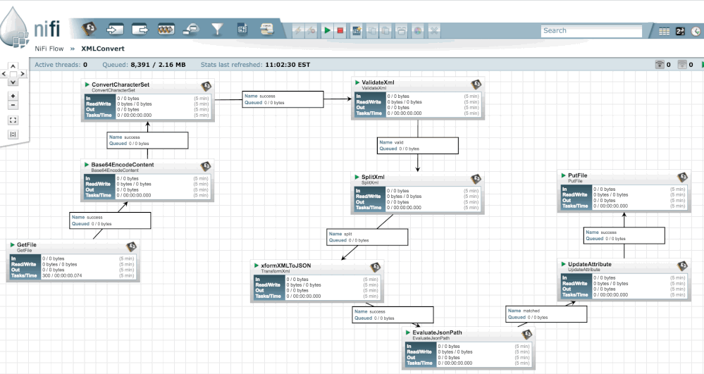This screenshot has width=704, height=374.
Task: Select success connection below ConvertCharacterSet
Action: (148, 140)
